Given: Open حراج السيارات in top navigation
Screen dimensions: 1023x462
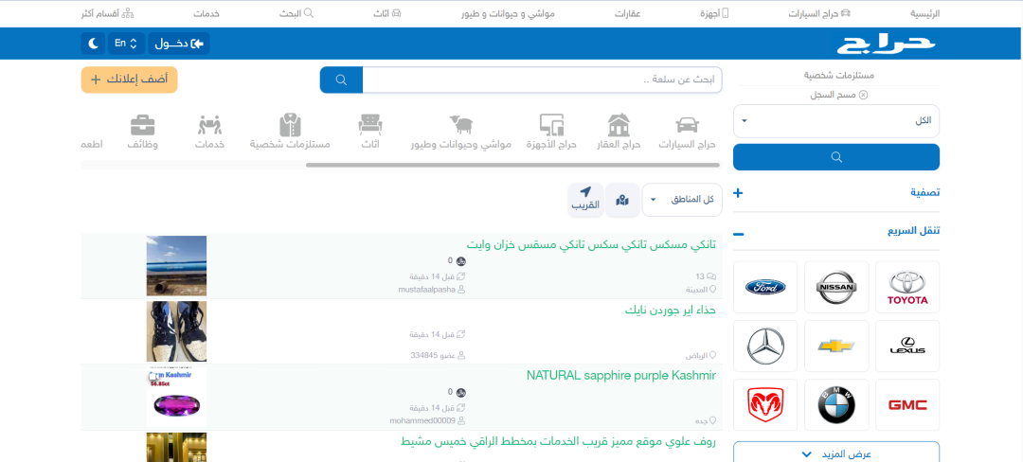Looking at the screenshot, I should point(819,13).
